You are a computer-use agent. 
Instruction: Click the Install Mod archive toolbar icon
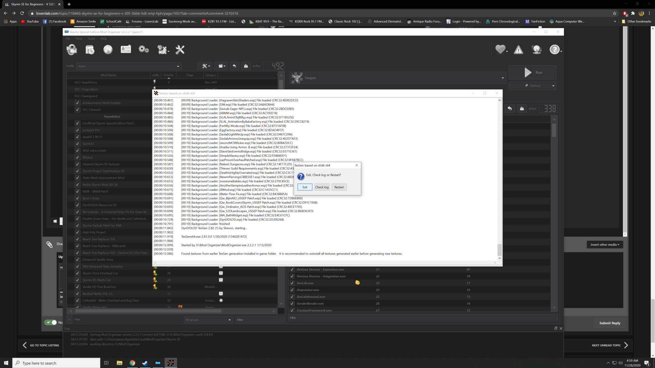click(90, 50)
